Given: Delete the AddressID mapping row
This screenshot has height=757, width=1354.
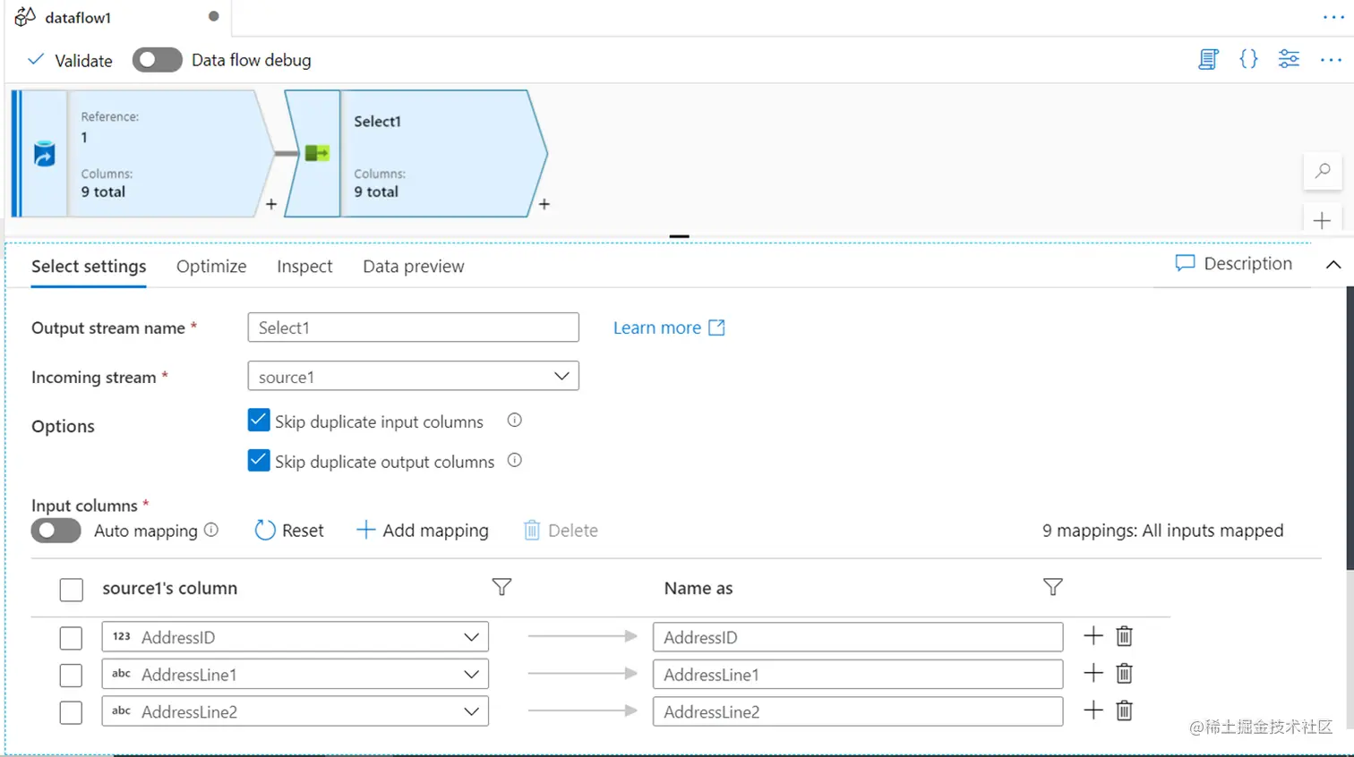Looking at the screenshot, I should coord(1125,636).
